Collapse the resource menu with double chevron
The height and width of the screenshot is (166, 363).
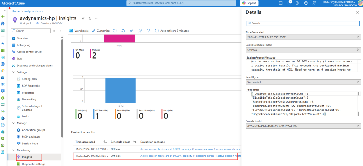[60, 31]
